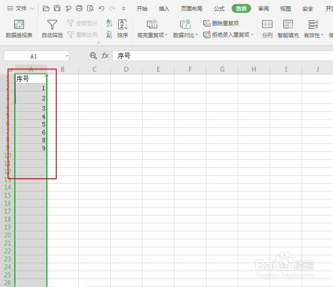Select cell containing value 5
The image size is (333, 287).
pos(31,124)
